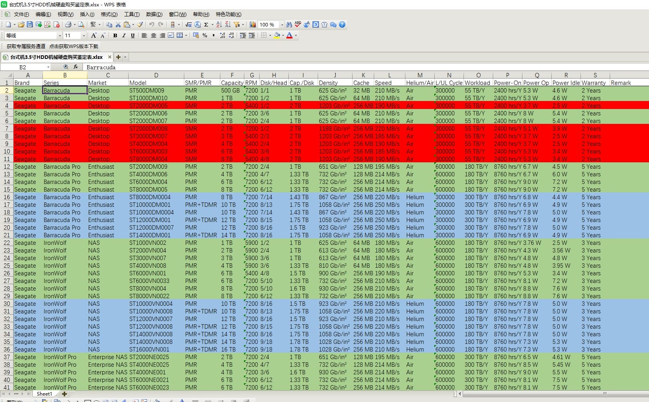
Task: Undo the last action
Action: pyautogui.click(x=152, y=24)
